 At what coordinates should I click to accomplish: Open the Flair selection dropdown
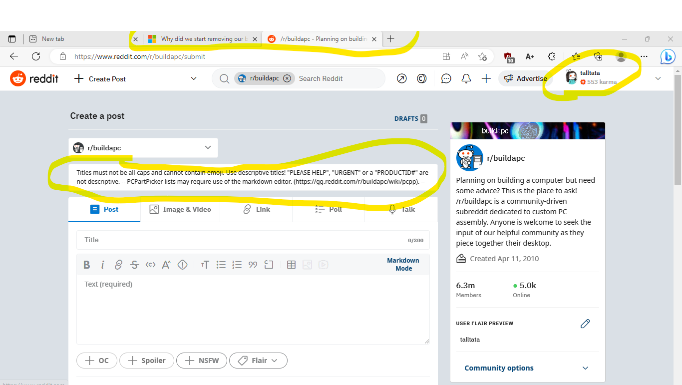click(258, 360)
